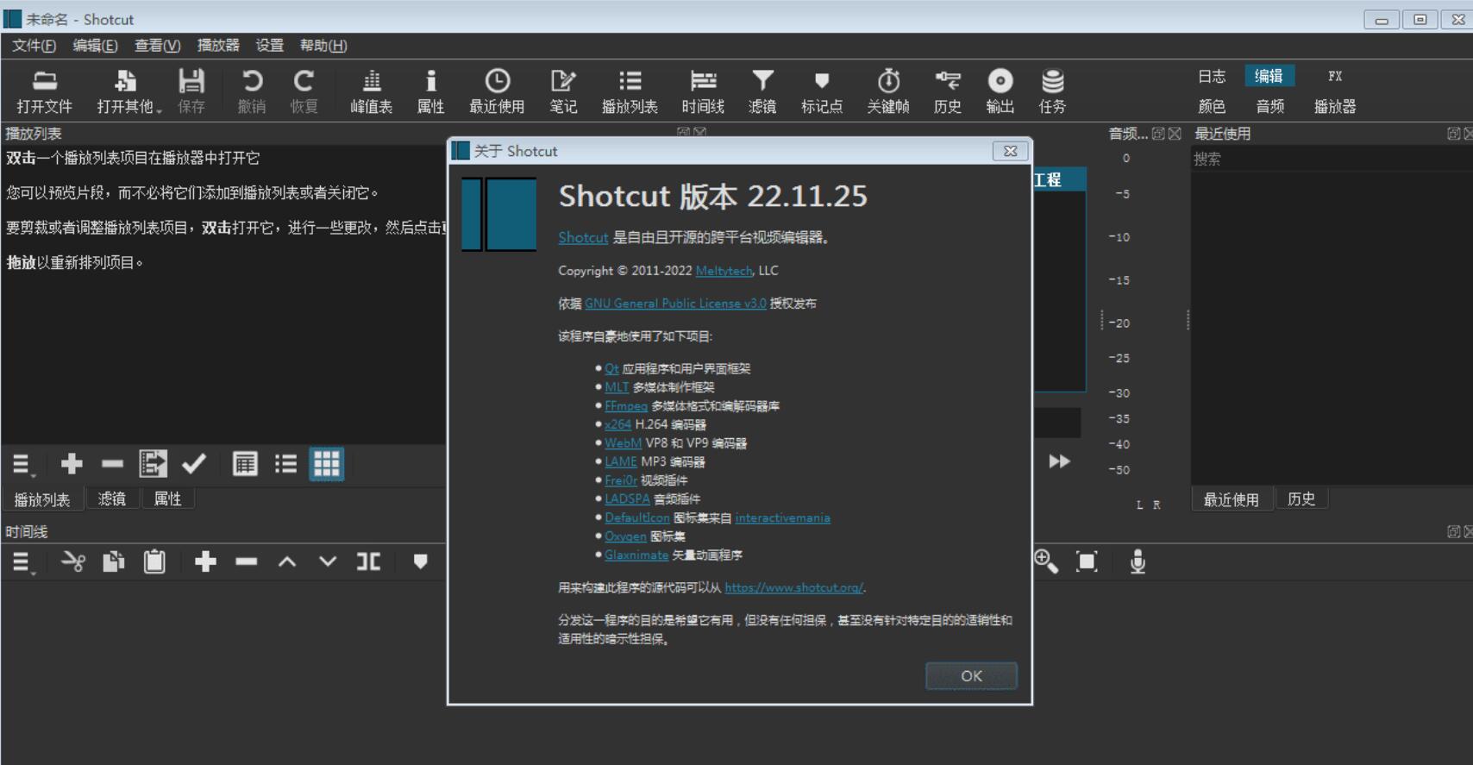
Task: Open the View (查看) menu
Action: [x=157, y=46]
